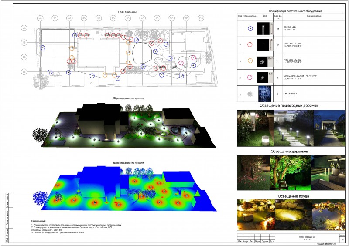This screenshot has width=349, height=246.
Task: Click grid axis bubble 3A
Action: click(x=84, y=18)
